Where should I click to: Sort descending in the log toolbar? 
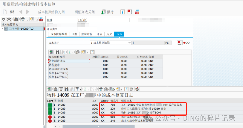[61, 89]
